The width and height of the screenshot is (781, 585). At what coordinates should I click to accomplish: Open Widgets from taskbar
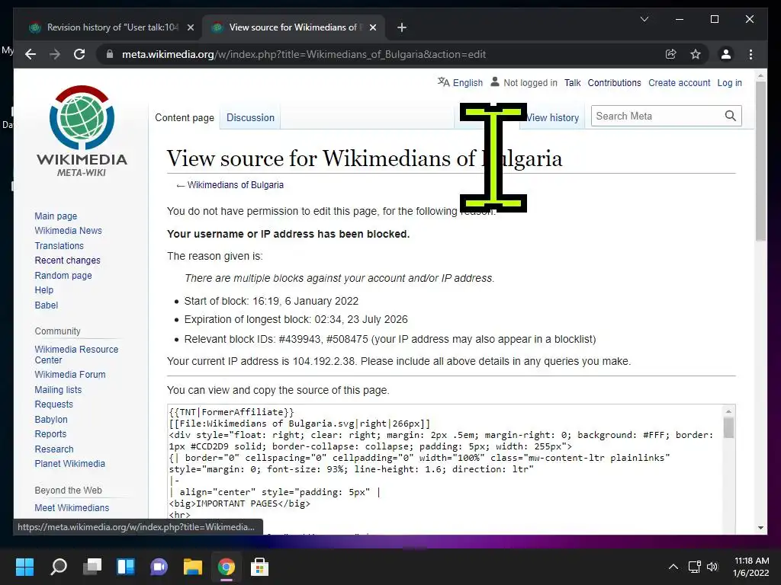coord(126,567)
